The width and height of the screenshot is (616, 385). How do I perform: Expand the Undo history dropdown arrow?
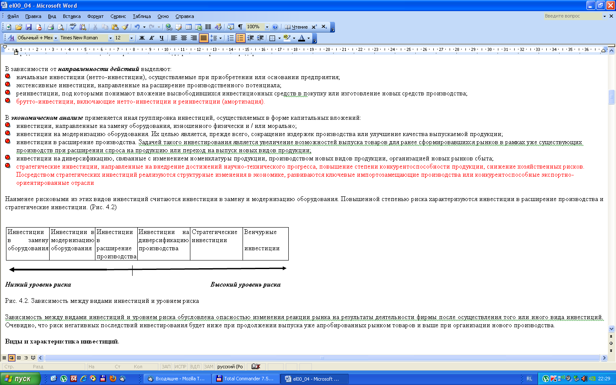pyautogui.click(x=144, y=27)
